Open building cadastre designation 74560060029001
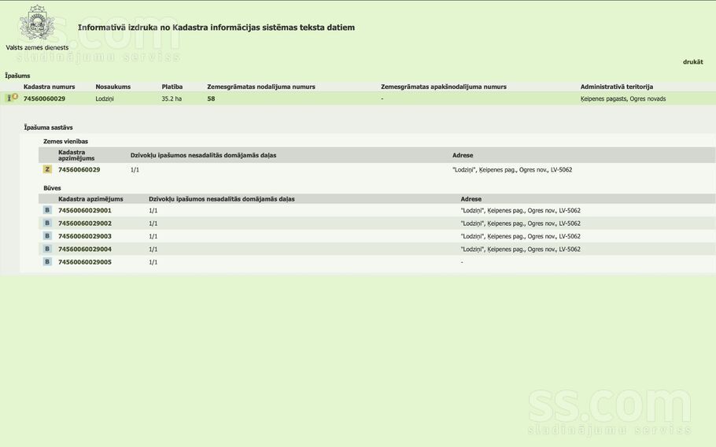 pos(84,211)
